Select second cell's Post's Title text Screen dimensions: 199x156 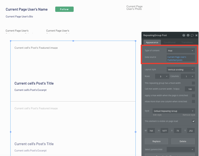(x=34, y=144)
